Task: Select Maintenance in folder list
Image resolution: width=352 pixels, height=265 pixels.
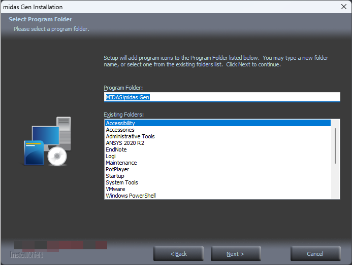Action: coord(218,163)
